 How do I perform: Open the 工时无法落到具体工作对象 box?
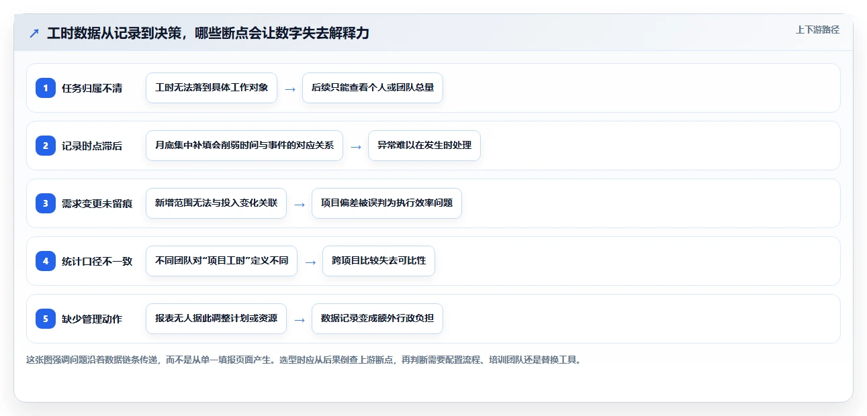212,88
